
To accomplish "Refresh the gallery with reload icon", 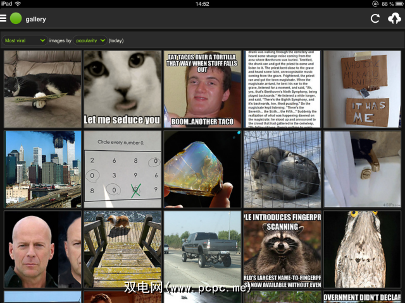I will click(x=375, y=18).
